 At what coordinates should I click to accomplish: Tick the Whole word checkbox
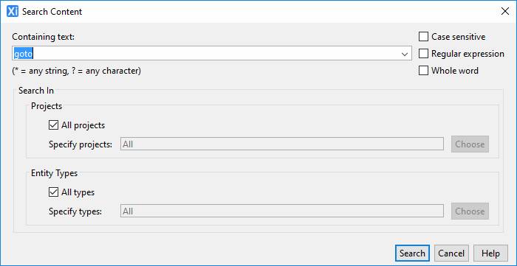(423, 70)
